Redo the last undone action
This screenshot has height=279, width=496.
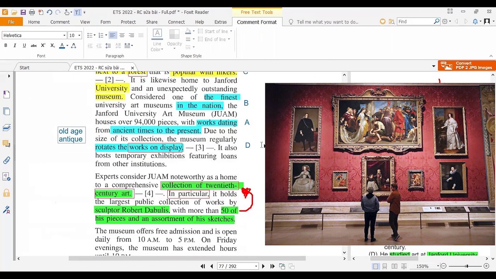[58, 12]
